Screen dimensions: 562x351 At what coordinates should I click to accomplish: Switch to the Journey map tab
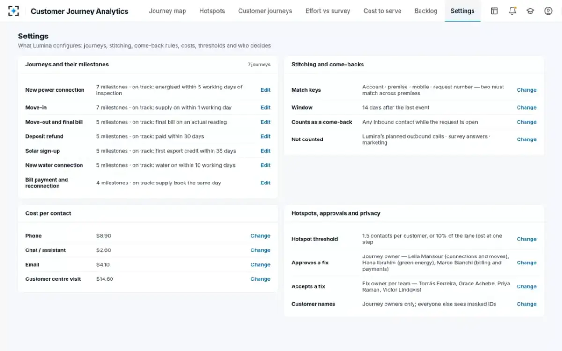click(167, 11)
